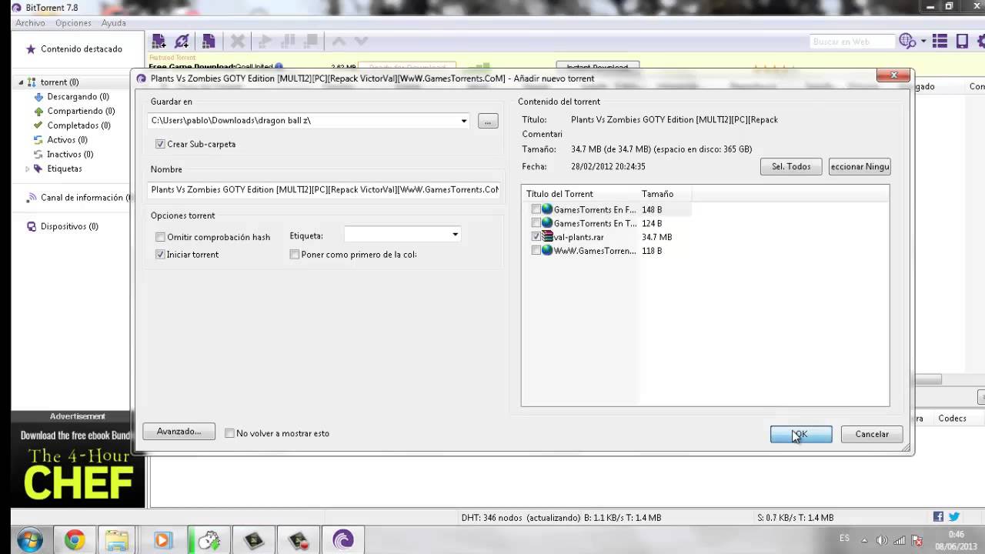Select Compartiendo (0) in sidebar
The width and height of the screenshot is (985, 554).
point(81,111)
